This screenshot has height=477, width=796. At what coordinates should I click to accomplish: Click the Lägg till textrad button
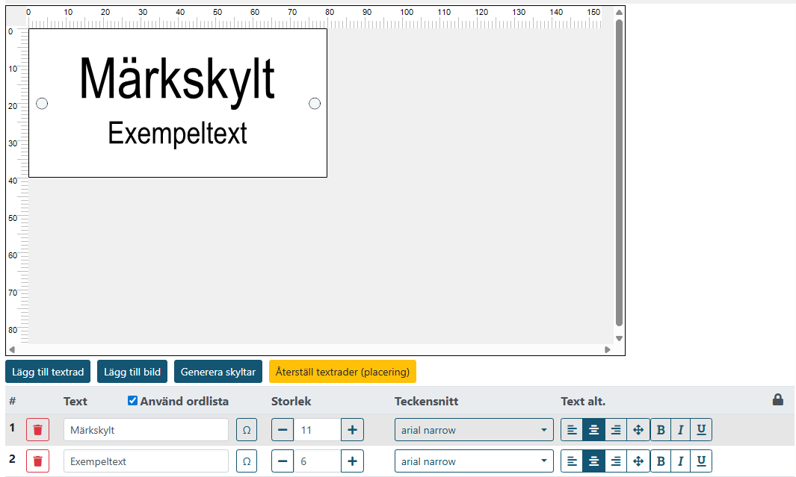tap(47, 371)
